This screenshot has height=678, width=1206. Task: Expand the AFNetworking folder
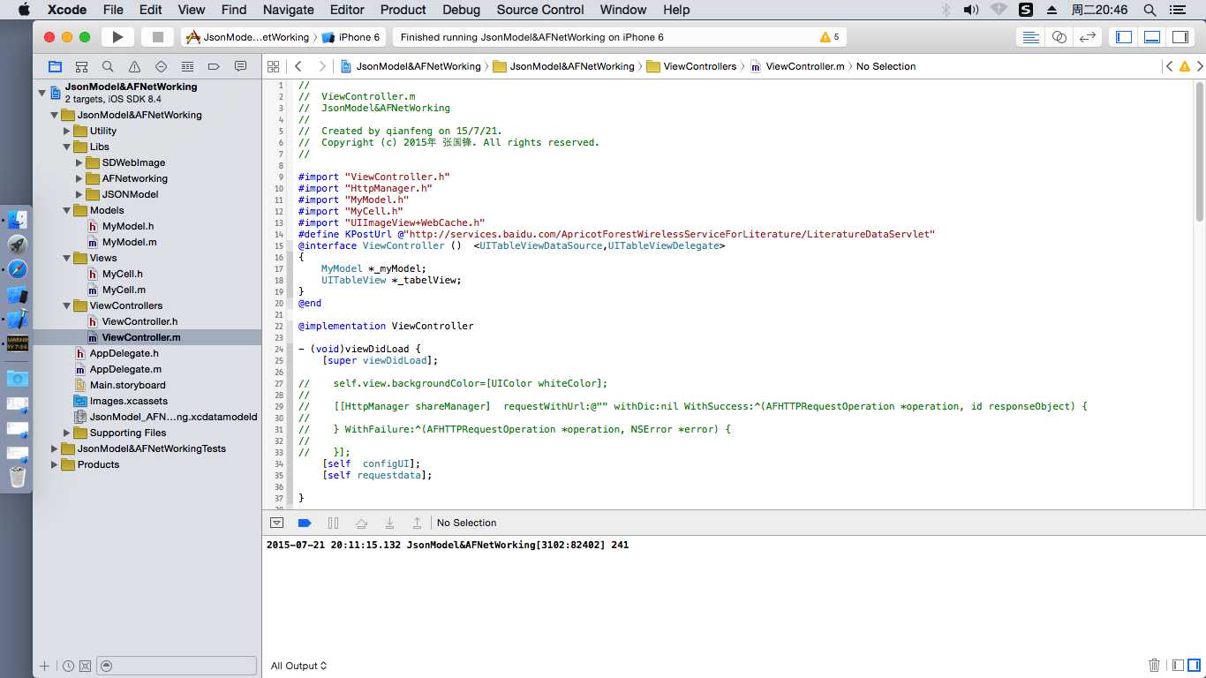(x=79, y=178)
